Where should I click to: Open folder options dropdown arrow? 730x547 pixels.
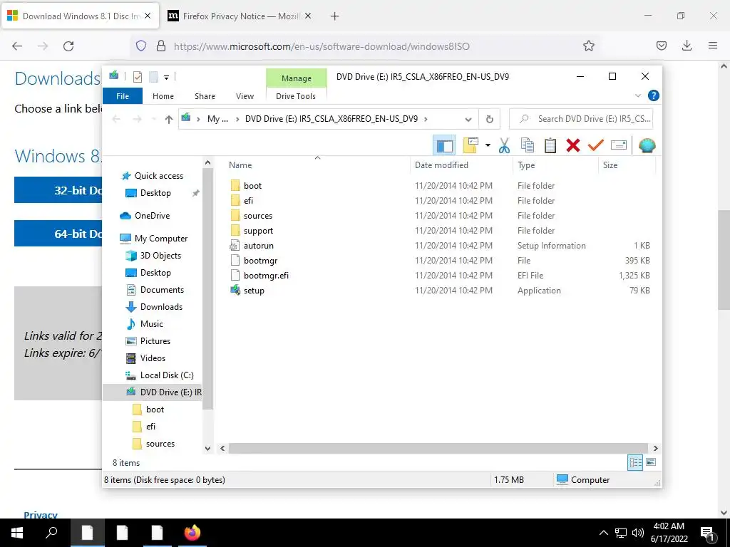click(488, 145)
